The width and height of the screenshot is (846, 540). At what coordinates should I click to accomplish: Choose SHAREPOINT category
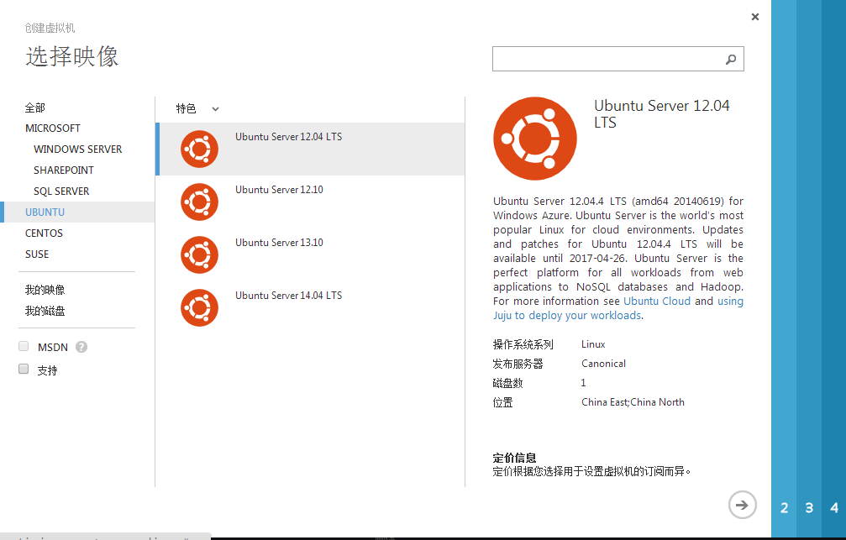pyautogui.click(x=64, y=170)
